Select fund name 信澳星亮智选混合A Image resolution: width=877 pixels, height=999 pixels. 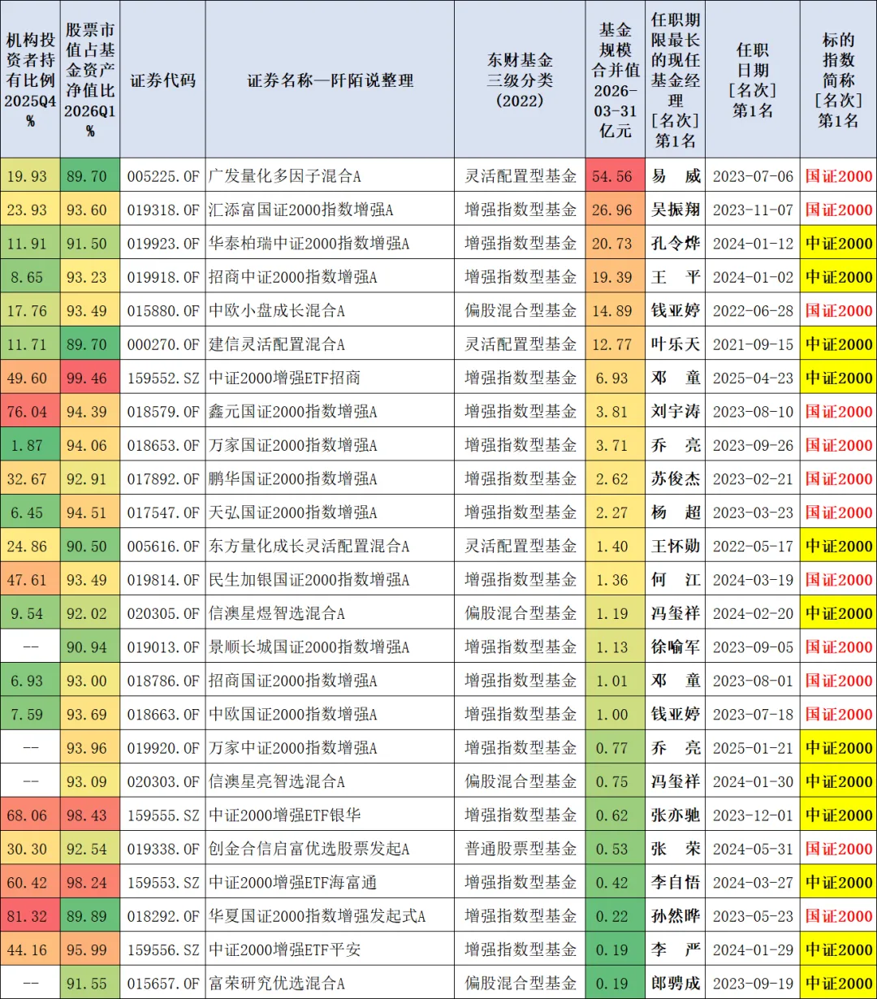(x=277, y=782)
